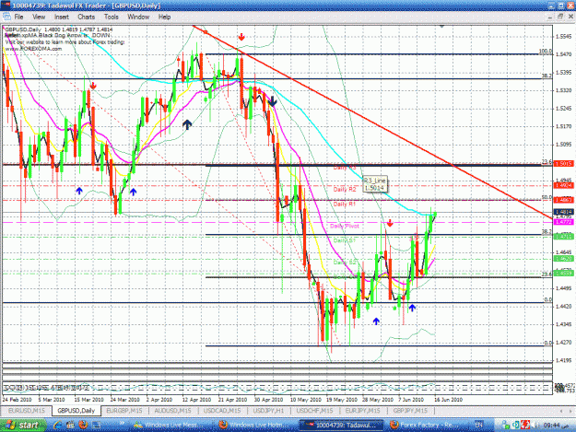Image resolution: width=576 pixels, height=432 pixels.
Task: Open the View menu
Action: (x=39, y=17)
